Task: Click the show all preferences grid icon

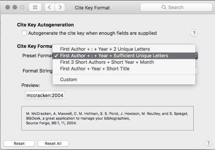Action: (x=35, y=7)
